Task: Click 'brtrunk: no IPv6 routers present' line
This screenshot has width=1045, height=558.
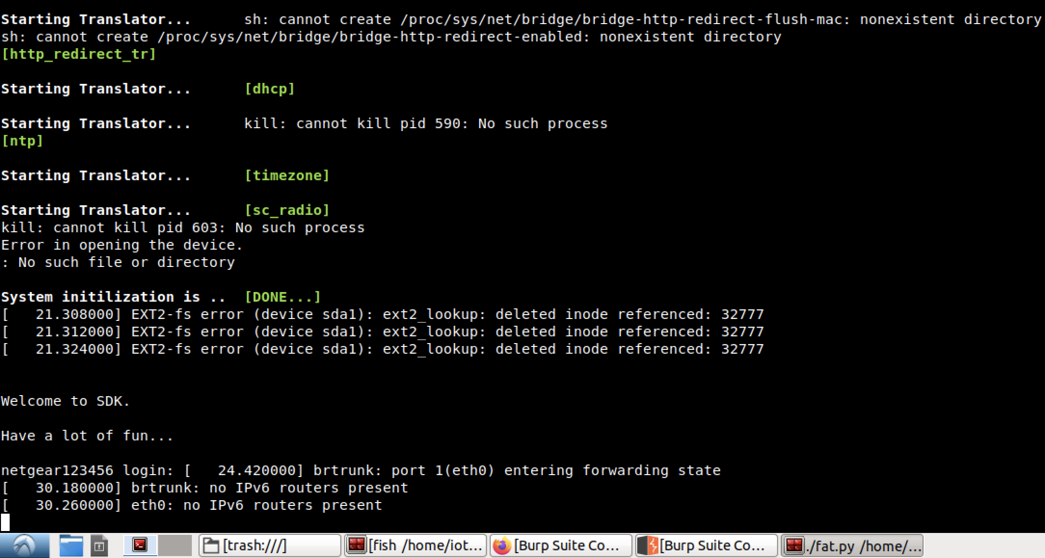Action: pyautogui.click(x=204, y=488)
